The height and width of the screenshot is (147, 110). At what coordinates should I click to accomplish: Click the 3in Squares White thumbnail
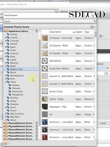[x=45, y=46]
